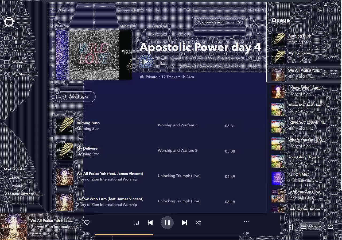Share the playlist via share icon
Screen dimensions: 342x240
pyautogui.click(x=163, y=62)
